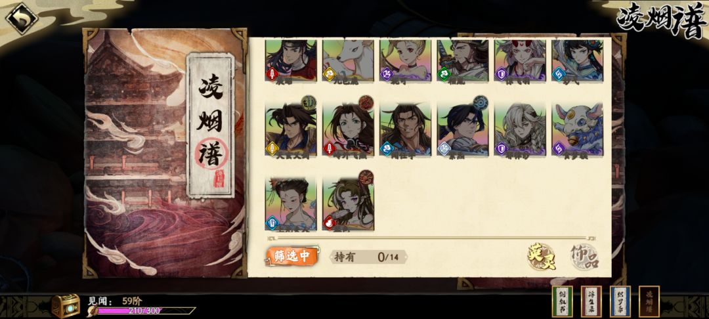This screenshot has height=319, width=709.
Task: Select the dark 凌烟谱 book icon
Action: (x=649, y=301)
